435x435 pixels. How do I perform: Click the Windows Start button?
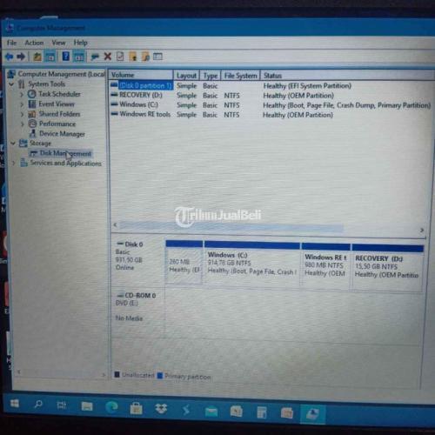(x=15, y=404)
